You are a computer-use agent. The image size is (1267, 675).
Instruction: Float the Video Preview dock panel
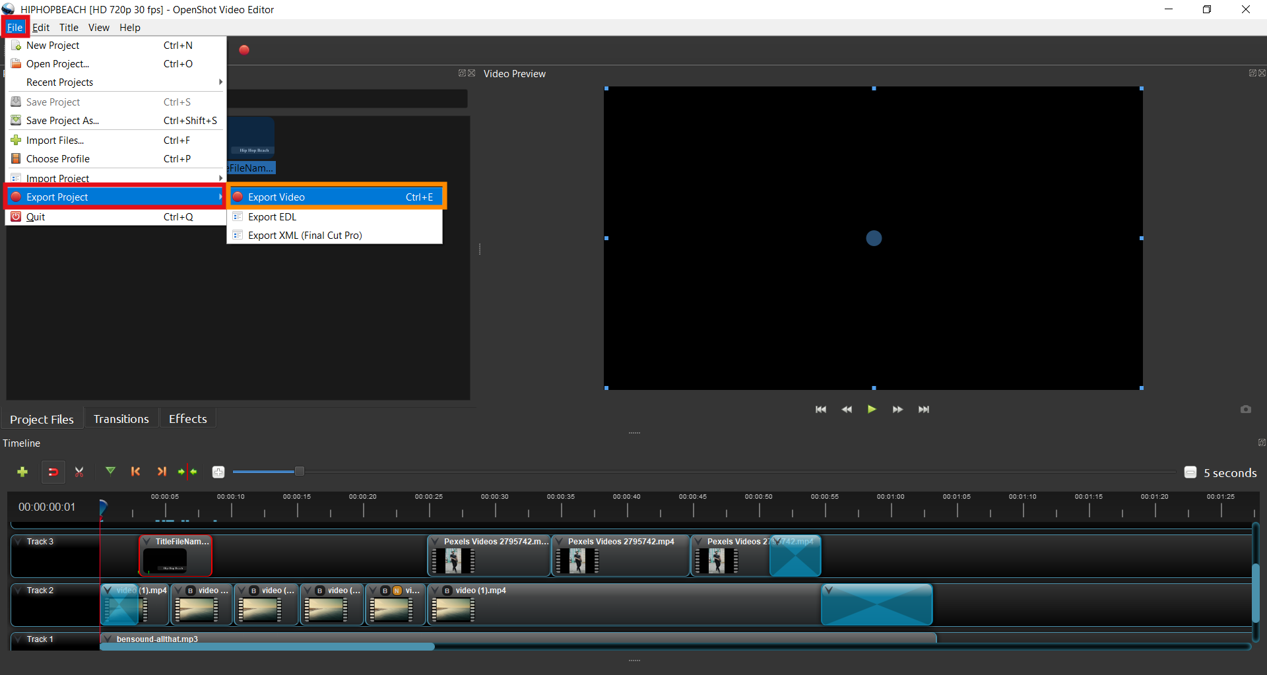pyautogui.click(x=1252, y=73)
